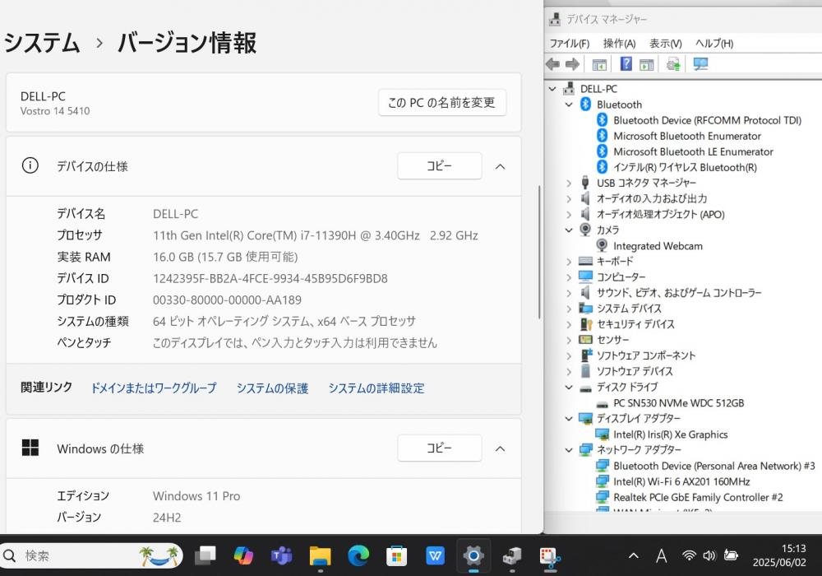This screenshot has height=576, width=822.
Task: Launch Microsoft Edge from taskbar
Action: [358, 555]
